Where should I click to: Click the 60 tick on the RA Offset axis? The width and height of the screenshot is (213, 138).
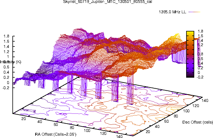(x=56, y=124)
